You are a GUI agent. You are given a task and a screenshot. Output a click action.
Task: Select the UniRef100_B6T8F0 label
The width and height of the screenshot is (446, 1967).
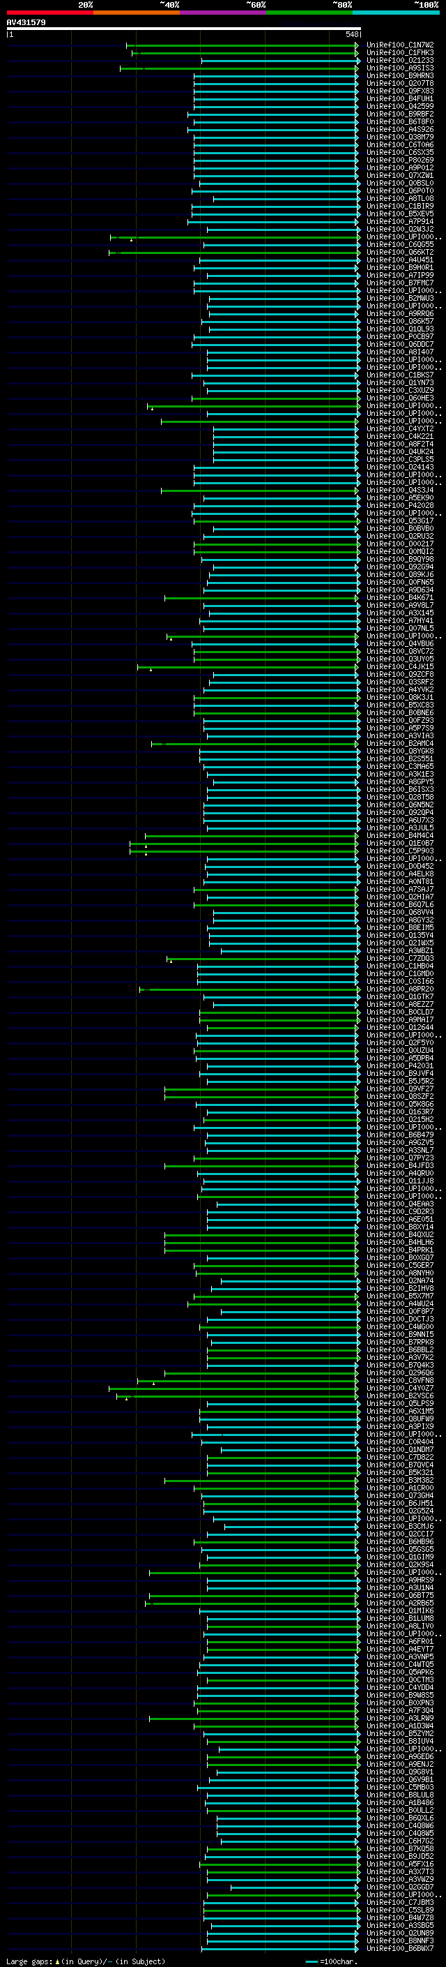click(x=399, y=121)
